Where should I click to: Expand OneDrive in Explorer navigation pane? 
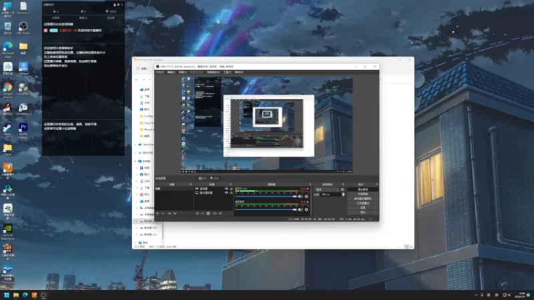pos(136,145)
